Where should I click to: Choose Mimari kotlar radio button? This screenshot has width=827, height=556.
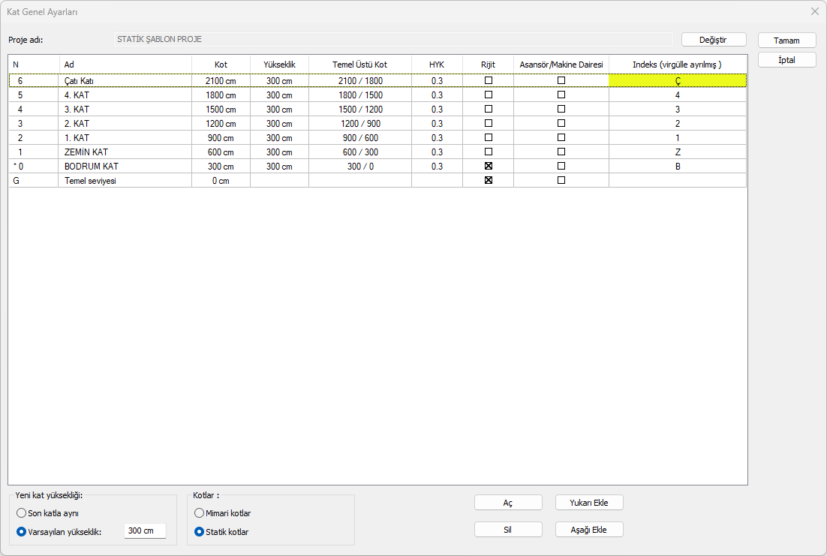coord(199,513)
